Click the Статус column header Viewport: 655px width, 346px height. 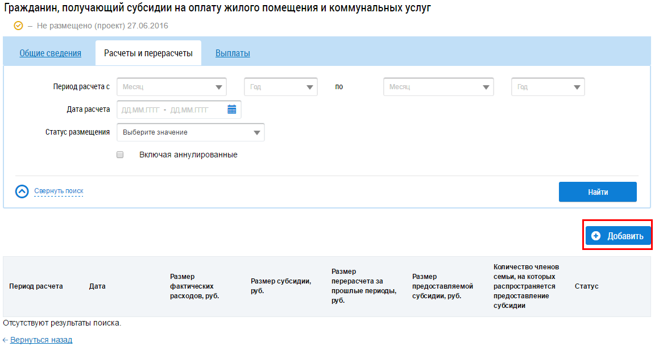point(586,286)
